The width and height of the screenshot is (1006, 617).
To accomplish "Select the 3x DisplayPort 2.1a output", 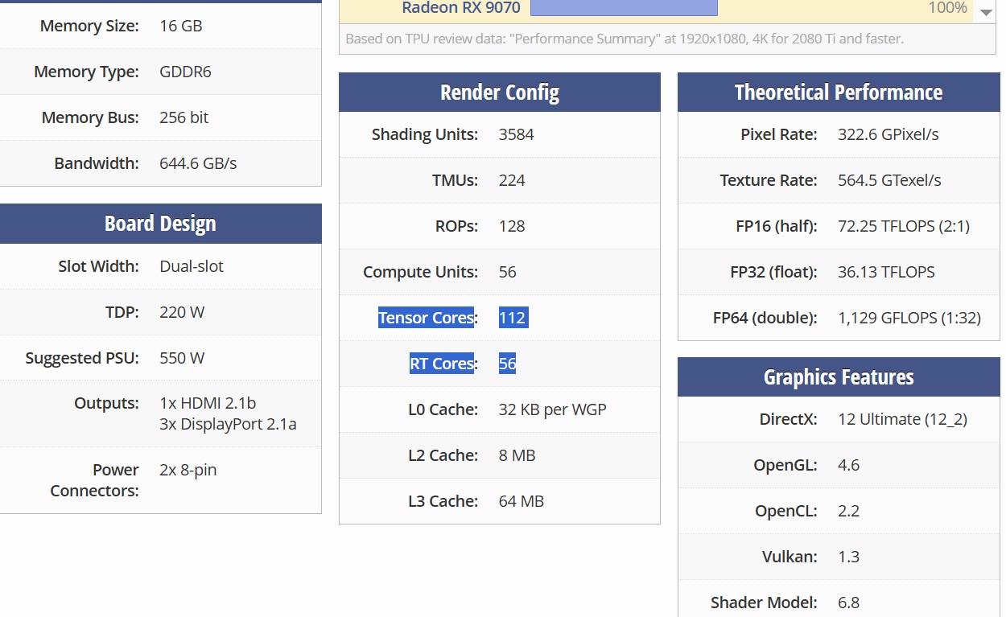I will point(228,424).
